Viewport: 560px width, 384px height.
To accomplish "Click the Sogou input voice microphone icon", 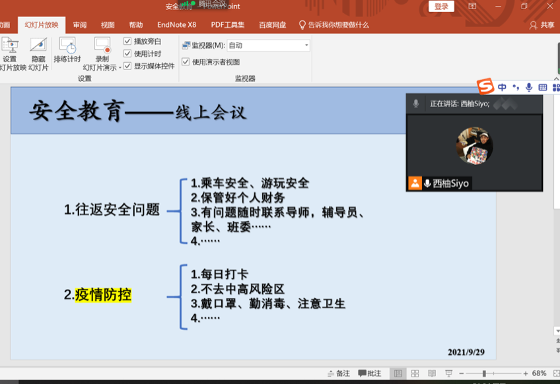I will (529, 87).
